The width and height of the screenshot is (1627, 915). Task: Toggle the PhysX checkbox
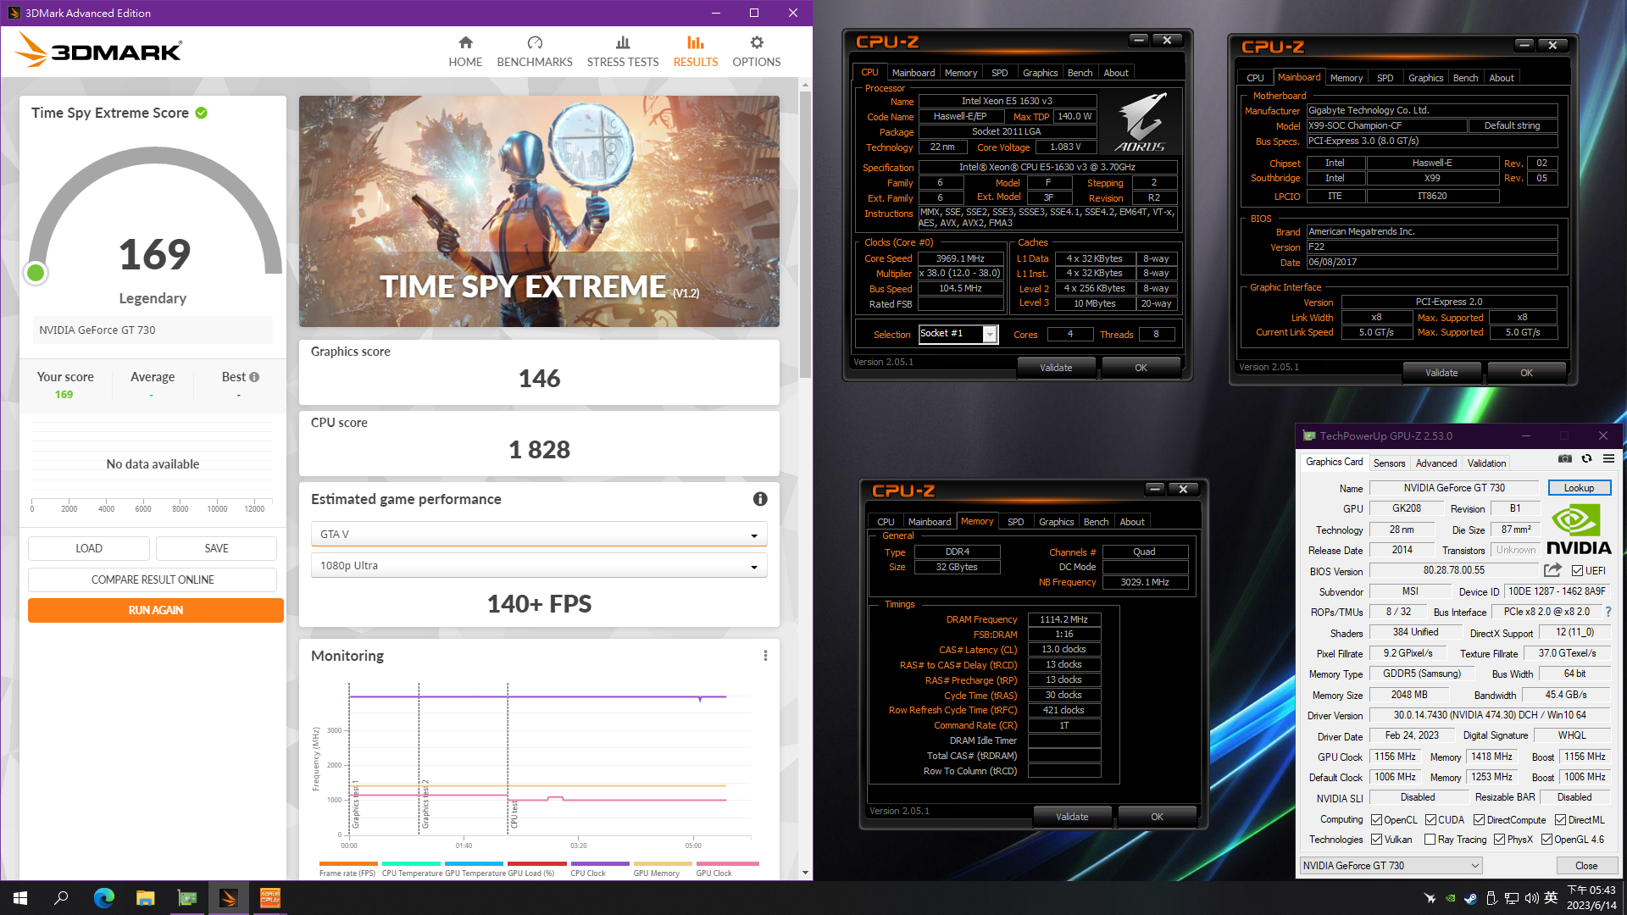pyautogui.click(x=1499, y=840)
